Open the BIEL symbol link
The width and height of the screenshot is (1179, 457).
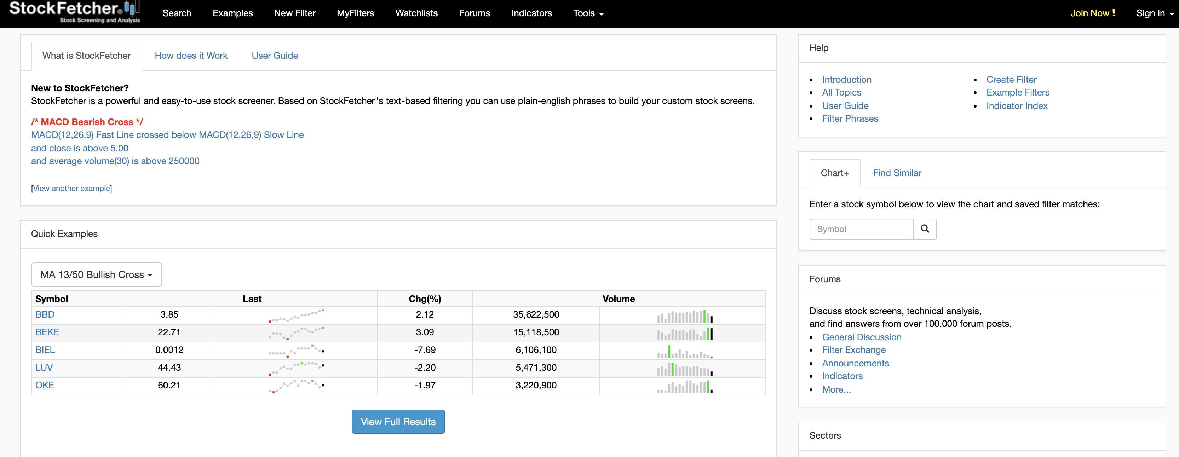coord(45,350)
